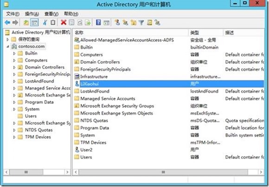Expand the Domain Controllers tree node
The height and width of the screenshot is (187, 269).
[14, 67]
